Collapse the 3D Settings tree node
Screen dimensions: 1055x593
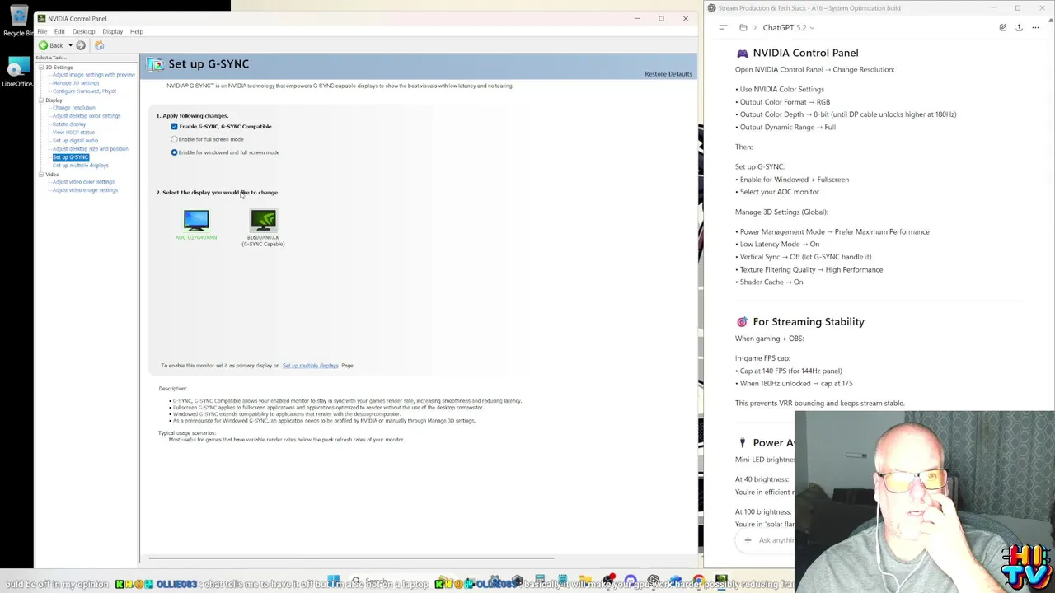41,67
